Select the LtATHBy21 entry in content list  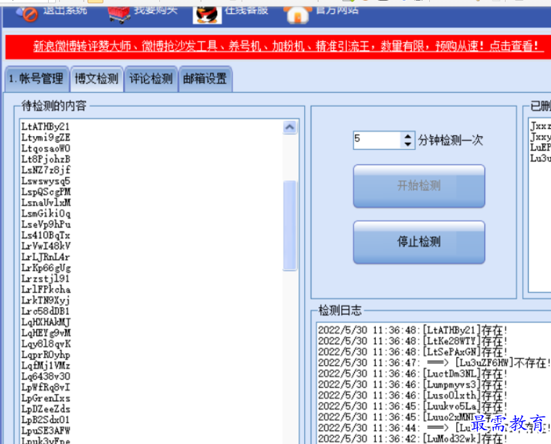45,127
